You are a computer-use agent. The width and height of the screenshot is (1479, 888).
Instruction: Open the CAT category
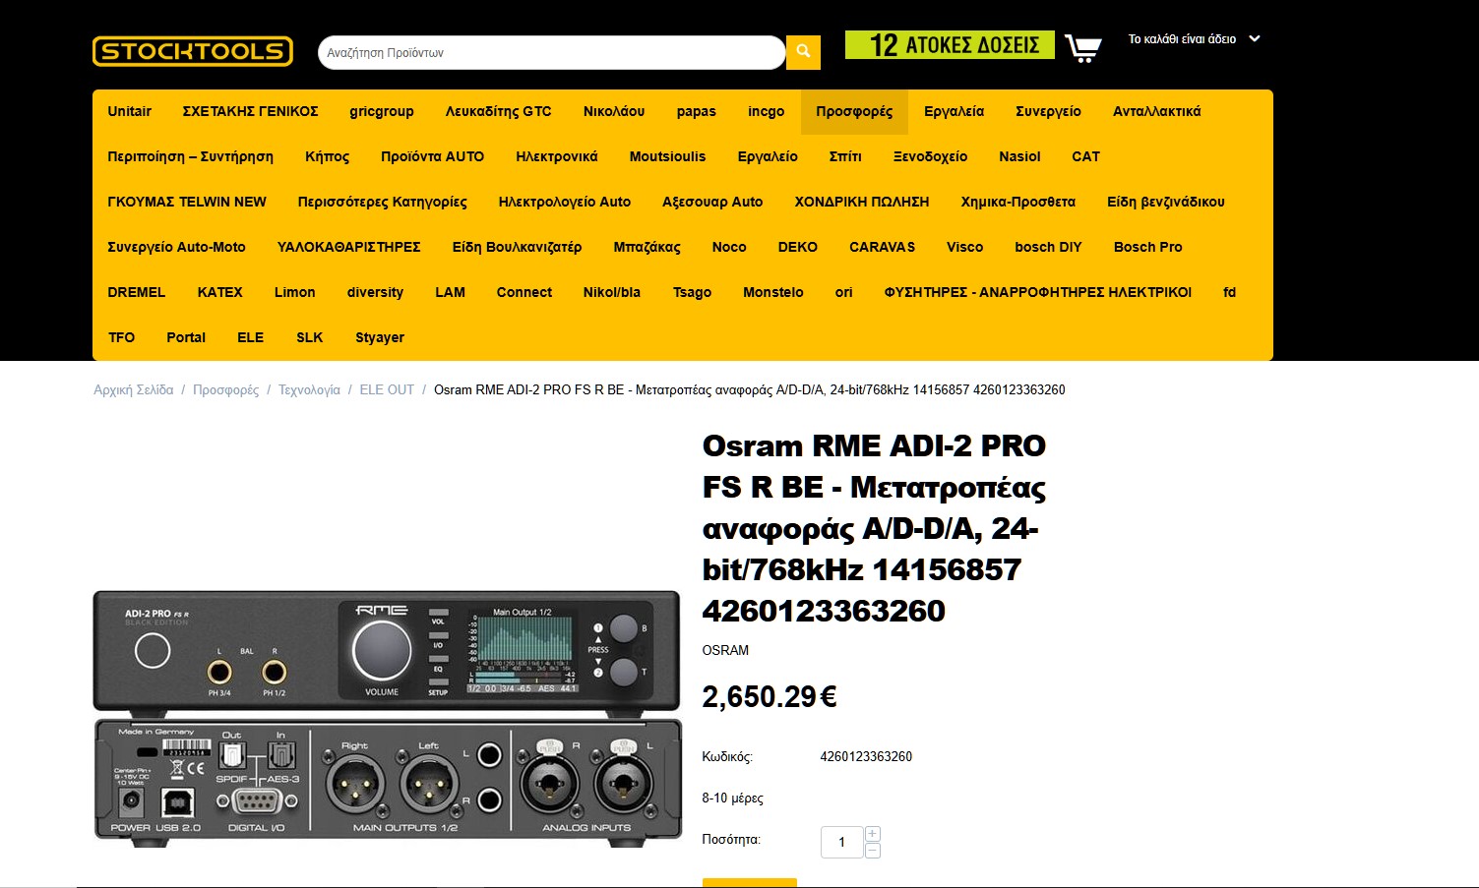(1085, 156)
